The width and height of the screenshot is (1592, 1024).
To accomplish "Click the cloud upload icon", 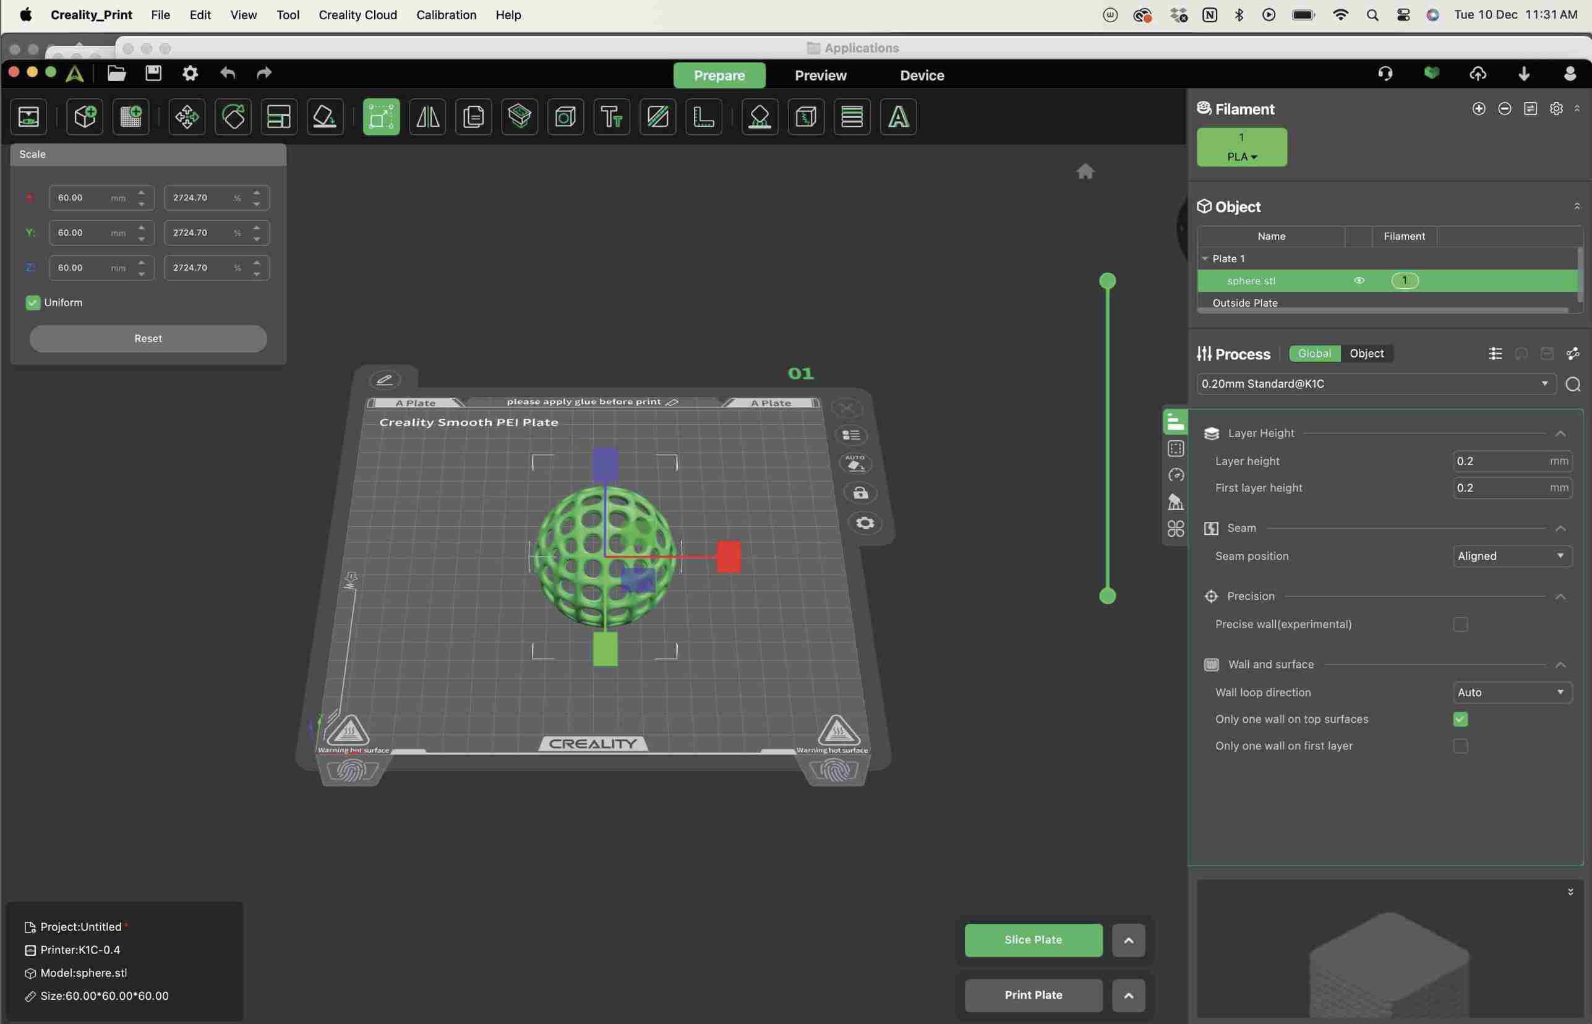I will pyautogui.click(x=1478, y=73).
